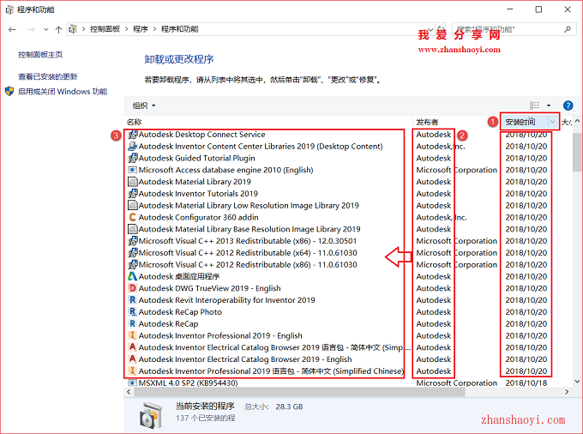Screen dimensions: 583x434
Task: Click the vertical scrollbar thumb
Action: tap(577, 153)
